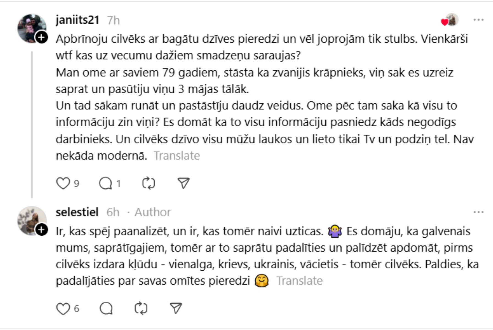Translate janiits21's comment

point(177,156)
